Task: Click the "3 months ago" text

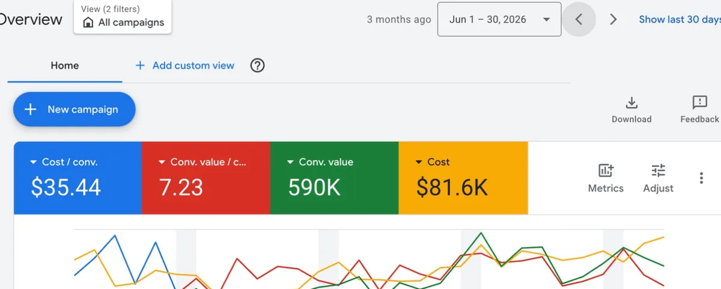Action: pos(399,19)
